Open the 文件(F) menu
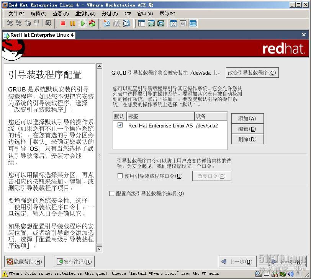311x279 pixels. coord(16,14)
